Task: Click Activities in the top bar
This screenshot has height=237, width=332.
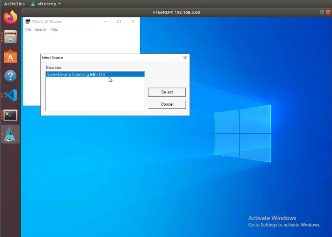Action: pyautogui.click(x=14, y=3)
